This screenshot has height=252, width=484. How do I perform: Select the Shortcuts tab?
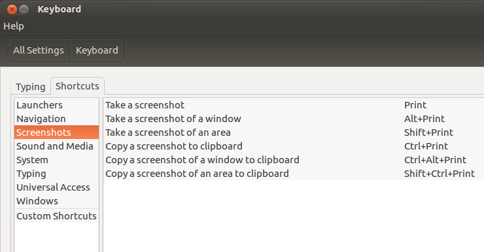click(77, 86)
